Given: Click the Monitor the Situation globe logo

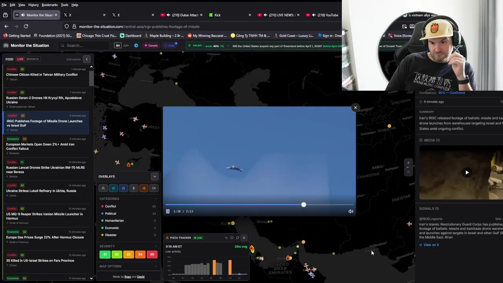Looking at the screenshot, I should [x=6, y=46].
